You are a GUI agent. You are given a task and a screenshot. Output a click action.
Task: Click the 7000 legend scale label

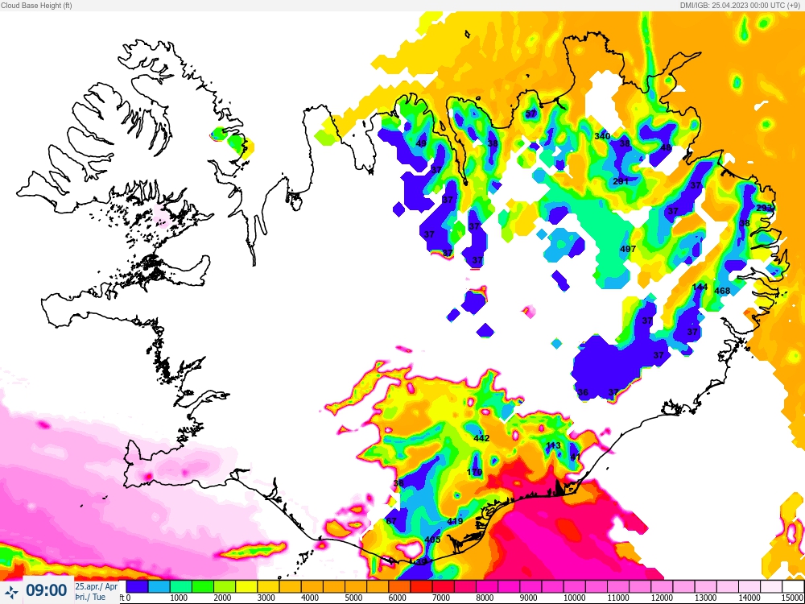click(440, 598)
